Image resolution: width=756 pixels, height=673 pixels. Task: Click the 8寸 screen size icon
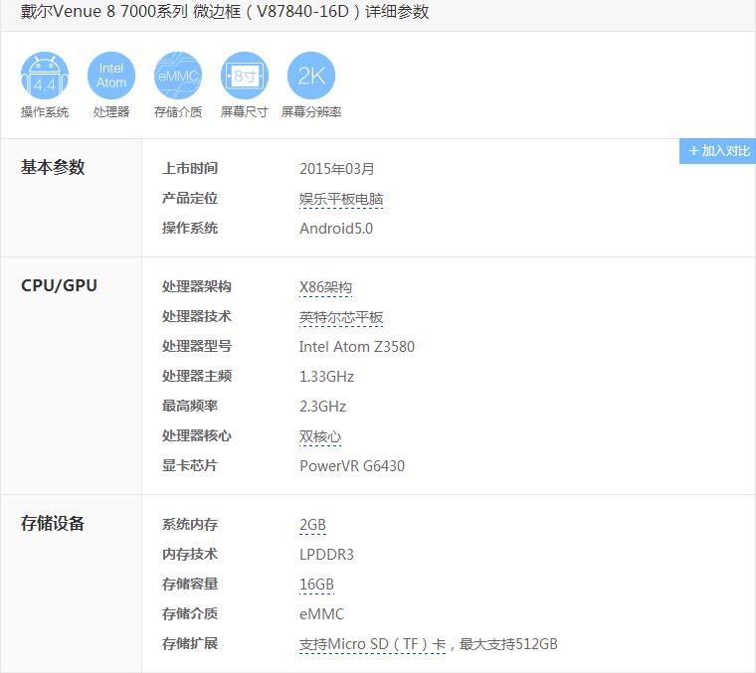tap(245, 76)
